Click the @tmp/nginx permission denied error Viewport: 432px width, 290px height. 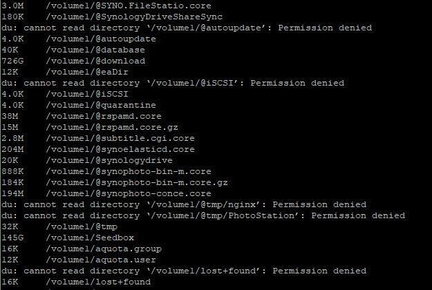tap(184, 204)
